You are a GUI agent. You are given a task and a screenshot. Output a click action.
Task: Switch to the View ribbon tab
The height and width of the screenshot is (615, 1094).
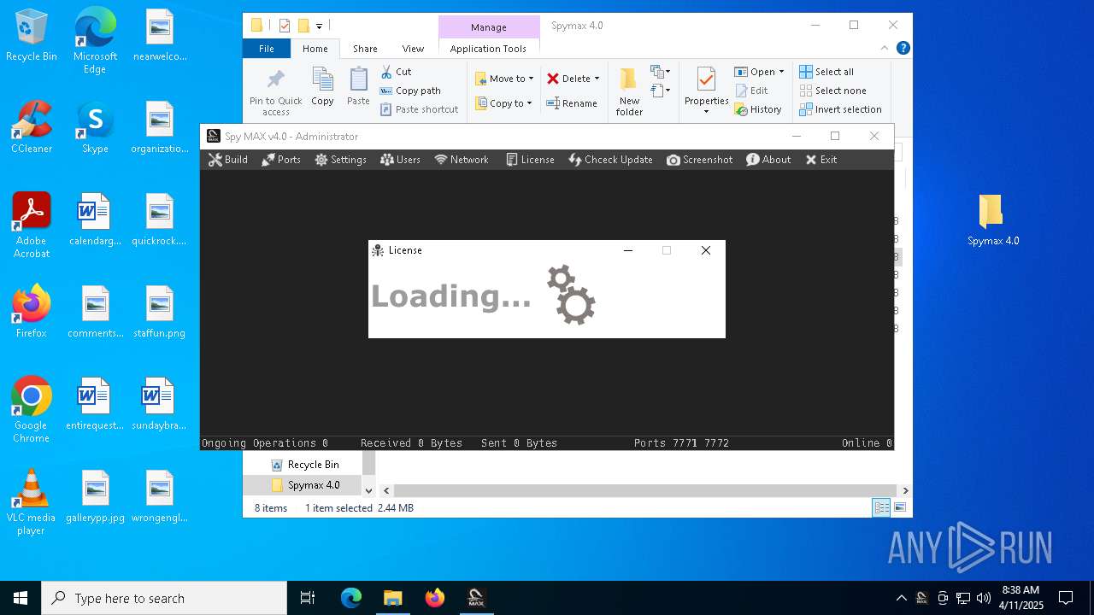pyautogui.click(x=413, y=49)
